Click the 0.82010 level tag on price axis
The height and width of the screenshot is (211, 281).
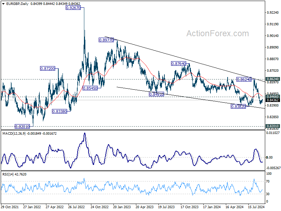tap(273, 126)
